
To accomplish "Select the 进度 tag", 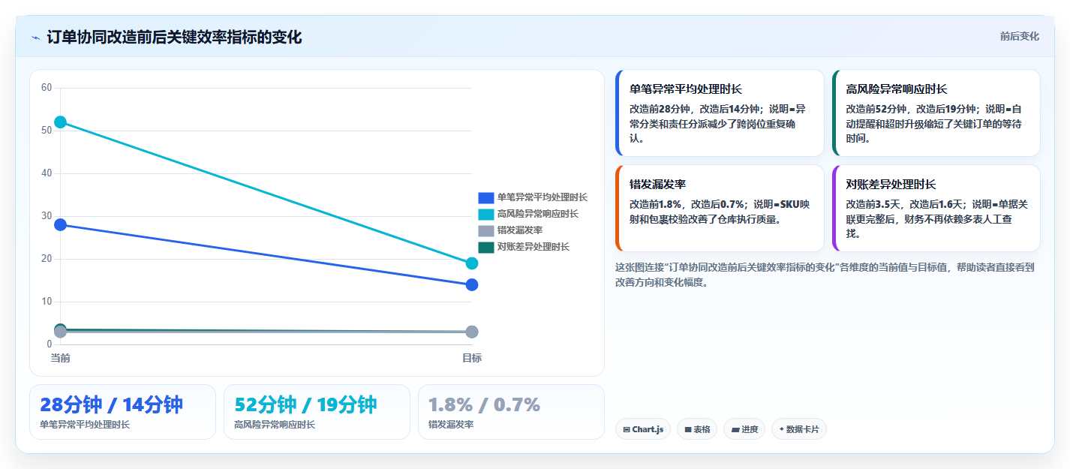I will tap(744, 429).
